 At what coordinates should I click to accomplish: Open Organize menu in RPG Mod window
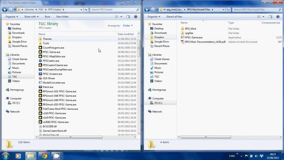click(154, 17)
